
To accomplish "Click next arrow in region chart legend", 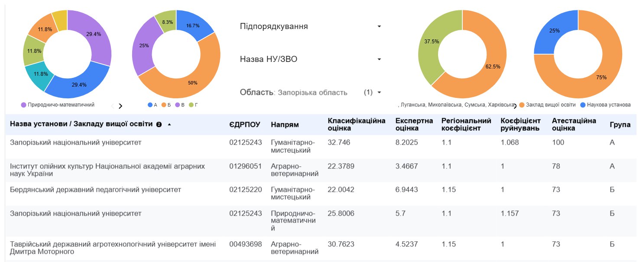I will point(515,106).
